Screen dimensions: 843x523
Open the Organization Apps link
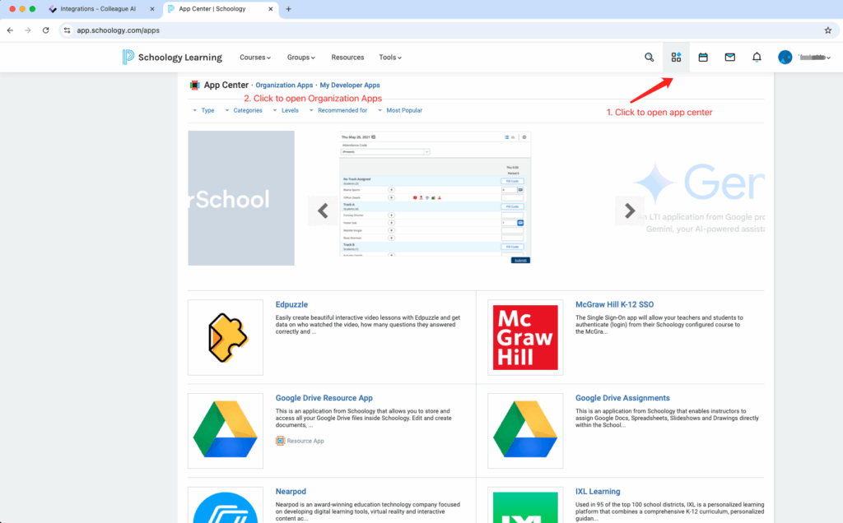[284, 86]
